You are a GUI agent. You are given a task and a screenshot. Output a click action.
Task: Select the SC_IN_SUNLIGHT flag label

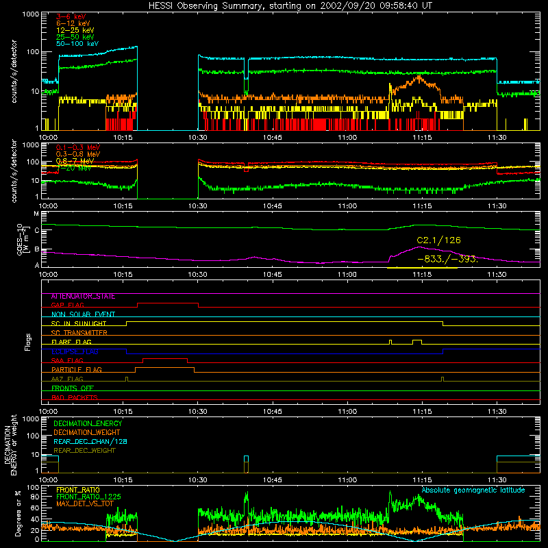click(x=79, y=323)
